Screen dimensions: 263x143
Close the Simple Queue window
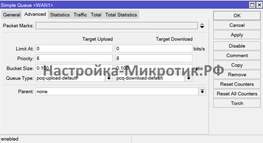click(x=259, y=5)
